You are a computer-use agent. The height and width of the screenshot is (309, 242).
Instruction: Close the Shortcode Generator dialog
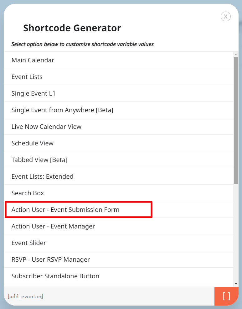tap(225, 16)
